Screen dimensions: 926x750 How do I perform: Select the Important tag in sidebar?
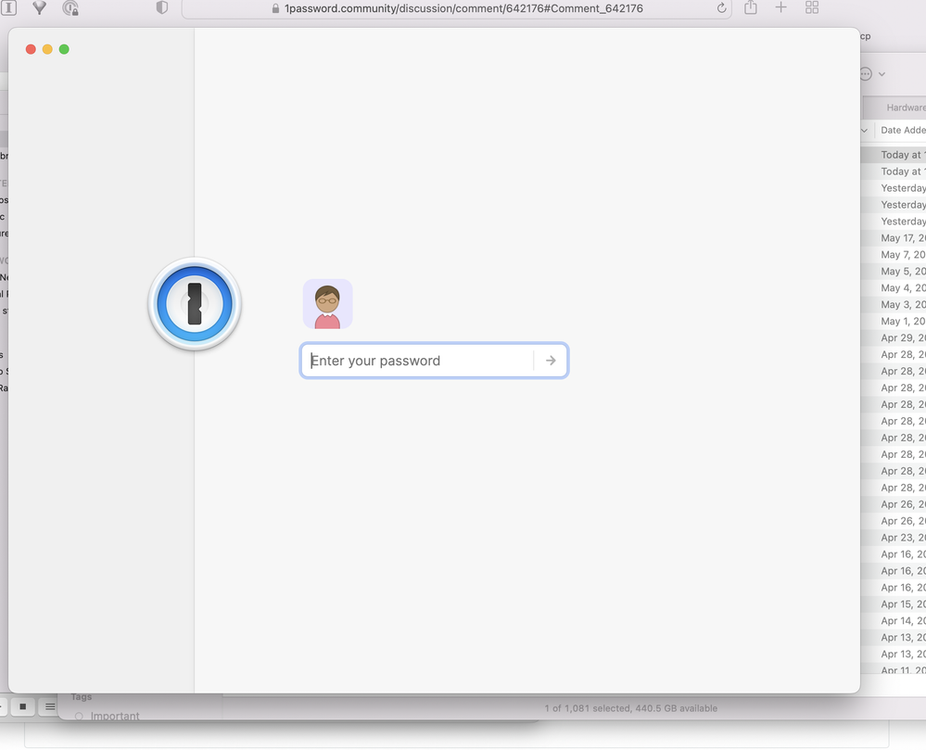coord(115,716)
